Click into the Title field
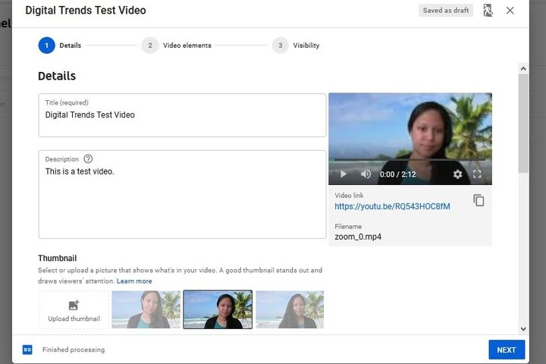The height and width of the screenshot is (364, 546). [182, 115]
